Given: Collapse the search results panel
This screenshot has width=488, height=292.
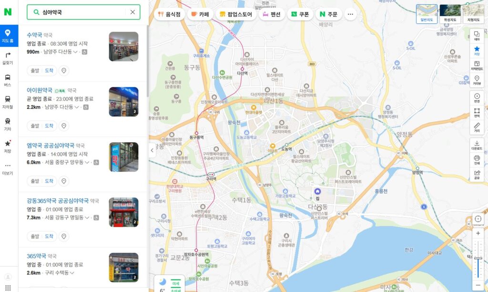Looking at the screenshot, I should (152, 150).
